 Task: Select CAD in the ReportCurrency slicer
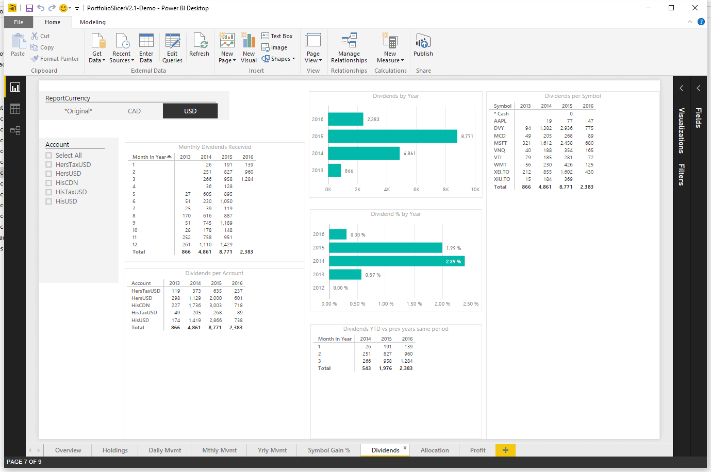coord(134,110)
